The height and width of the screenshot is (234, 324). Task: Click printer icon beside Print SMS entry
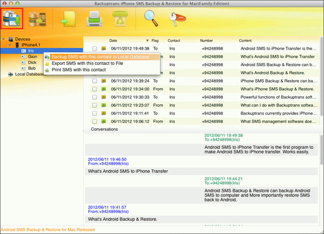tap(47, 70)
